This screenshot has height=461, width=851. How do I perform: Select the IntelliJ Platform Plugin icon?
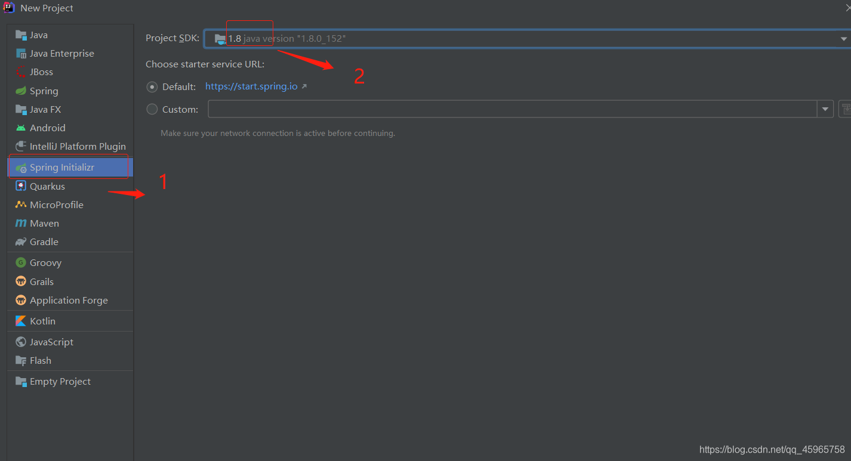click(21, 147)
